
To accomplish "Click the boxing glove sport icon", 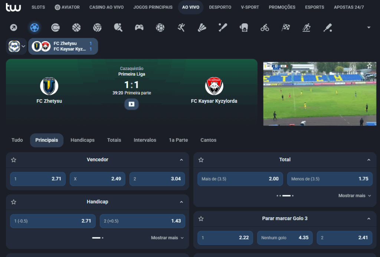I will pos(244,27).
